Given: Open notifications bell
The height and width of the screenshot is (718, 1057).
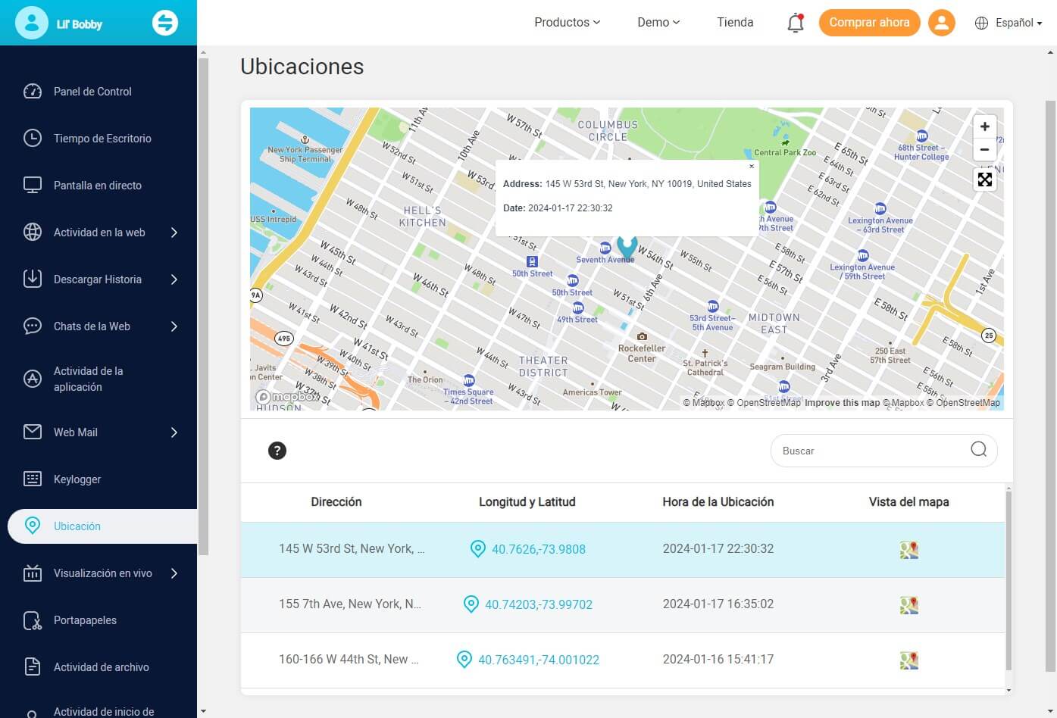Looking at the screenshot, I should tap(795, 23).
